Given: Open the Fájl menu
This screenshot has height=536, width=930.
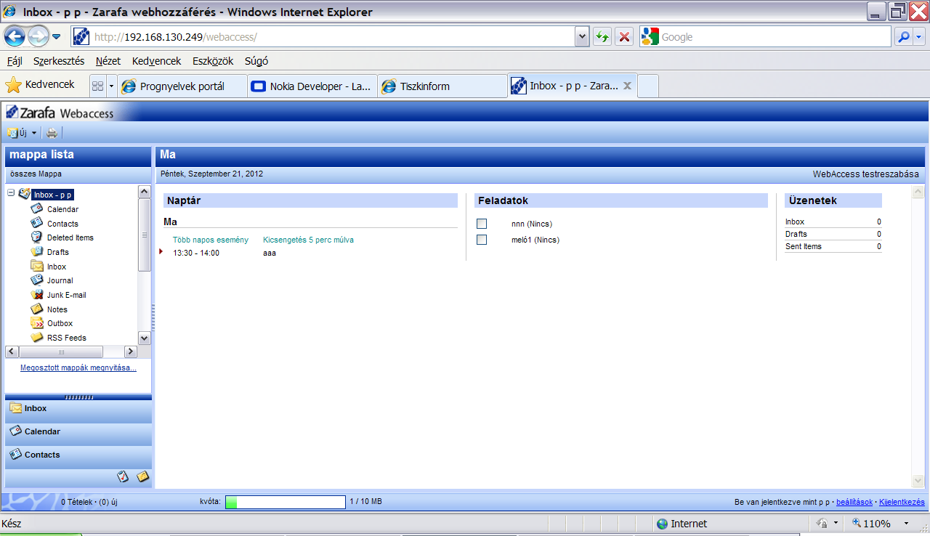Looking at the screenshot, I should click(x=15, y=61).
